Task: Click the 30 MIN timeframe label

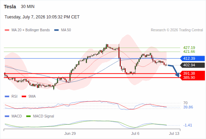Action: pyautogui.click(x=28, y=7)
